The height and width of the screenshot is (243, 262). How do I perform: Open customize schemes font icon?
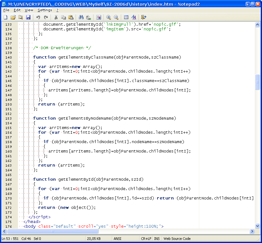click(x=134, y=17)
